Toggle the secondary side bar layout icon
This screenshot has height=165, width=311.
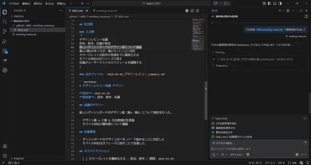coord(280,3)
